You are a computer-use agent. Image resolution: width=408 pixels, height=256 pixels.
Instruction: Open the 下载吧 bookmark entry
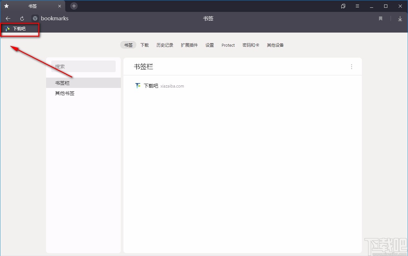[151, 86]
